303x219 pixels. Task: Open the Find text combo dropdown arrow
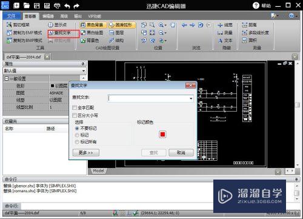click(191, 99)
